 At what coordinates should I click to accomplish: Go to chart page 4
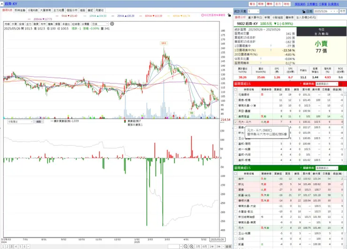tap(16, 246)
